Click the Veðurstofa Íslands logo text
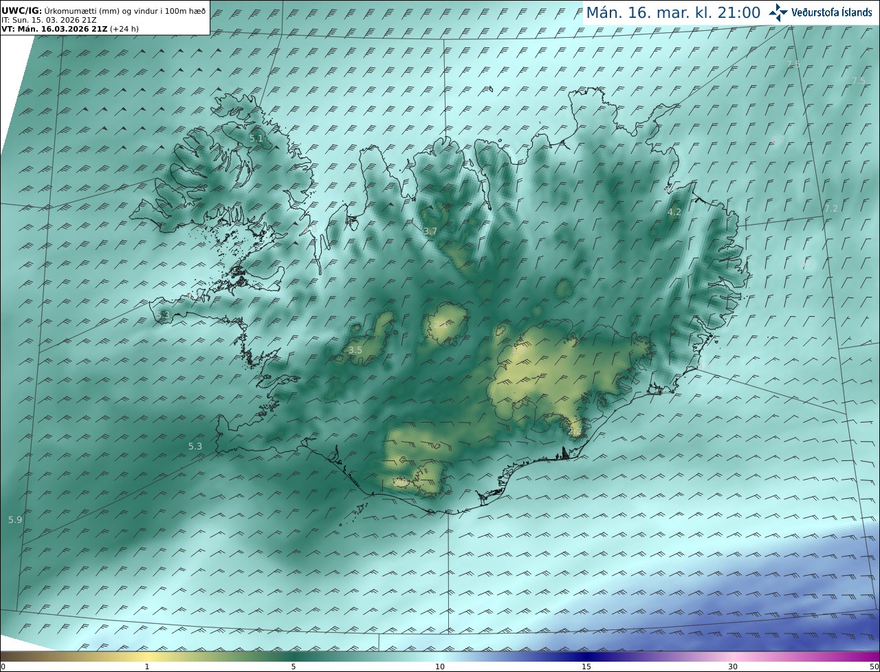This screenshot has width=880, height=672. [832, 12]
